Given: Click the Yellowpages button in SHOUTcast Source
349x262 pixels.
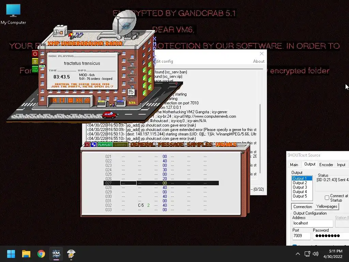Looking at the screenshot, I should pyautogui.click(x=327, y=206).
